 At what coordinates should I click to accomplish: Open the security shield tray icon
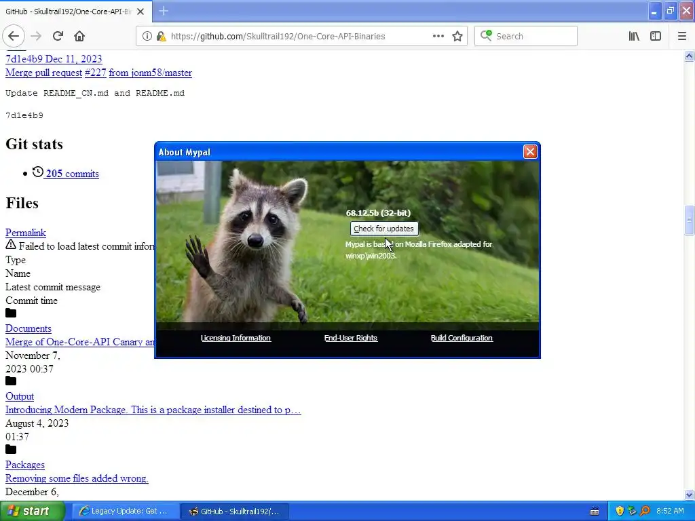point(620,512)
